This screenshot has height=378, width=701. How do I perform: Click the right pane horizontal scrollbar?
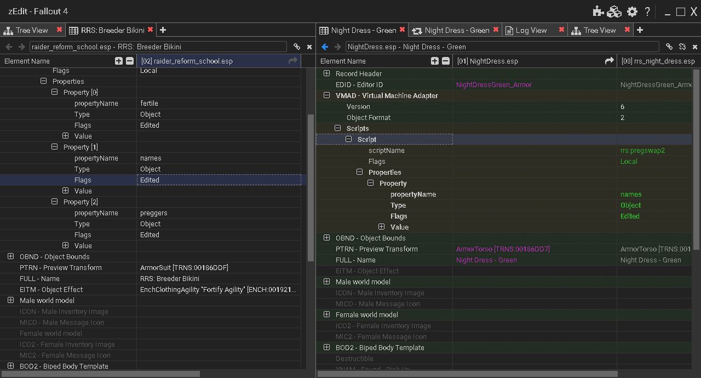coord(468,374)
